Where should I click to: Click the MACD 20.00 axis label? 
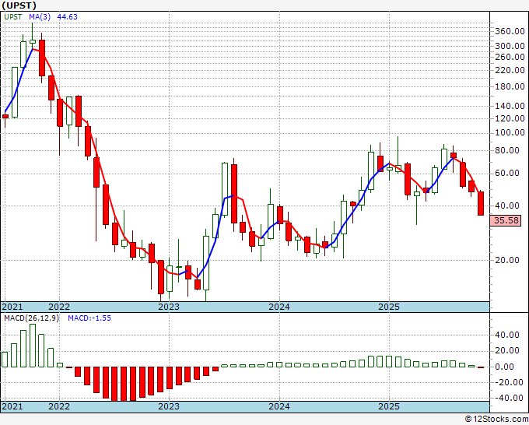[x=507, y=351]
